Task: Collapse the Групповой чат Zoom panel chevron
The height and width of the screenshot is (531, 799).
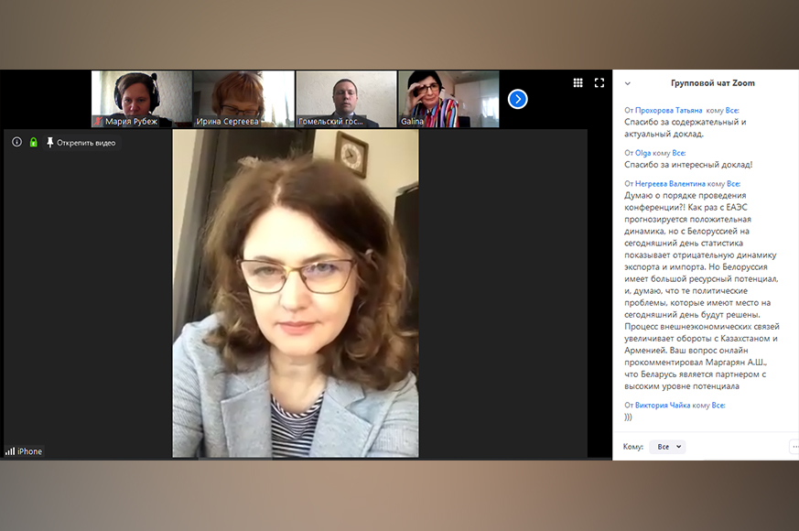Action: (628, 83)
